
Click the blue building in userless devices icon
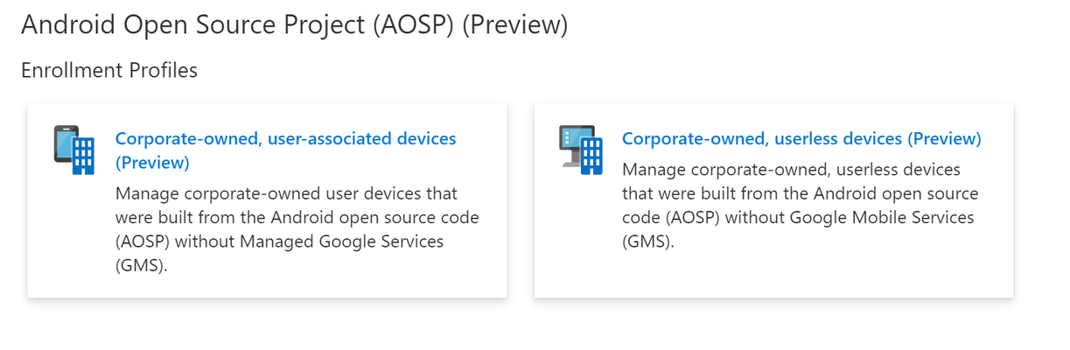coord(591,157)
